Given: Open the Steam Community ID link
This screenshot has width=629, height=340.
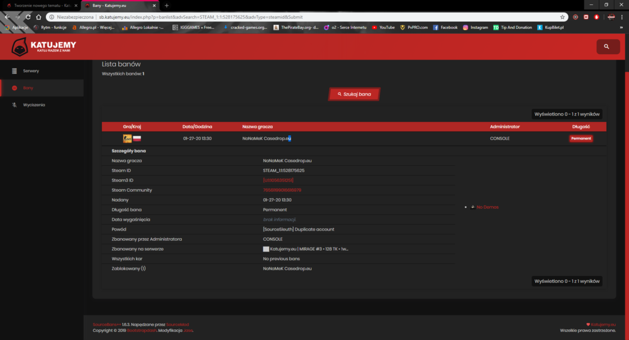Looking at the screenshot, I should click(x=282, y=190).
